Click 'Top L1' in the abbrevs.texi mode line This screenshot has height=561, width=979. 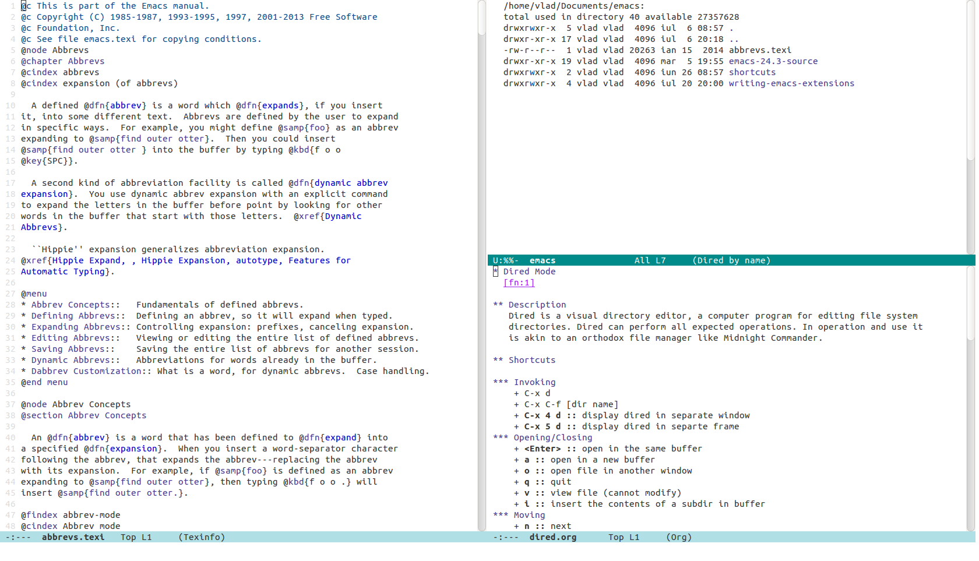pyautogui.click(x=136, y=537)
